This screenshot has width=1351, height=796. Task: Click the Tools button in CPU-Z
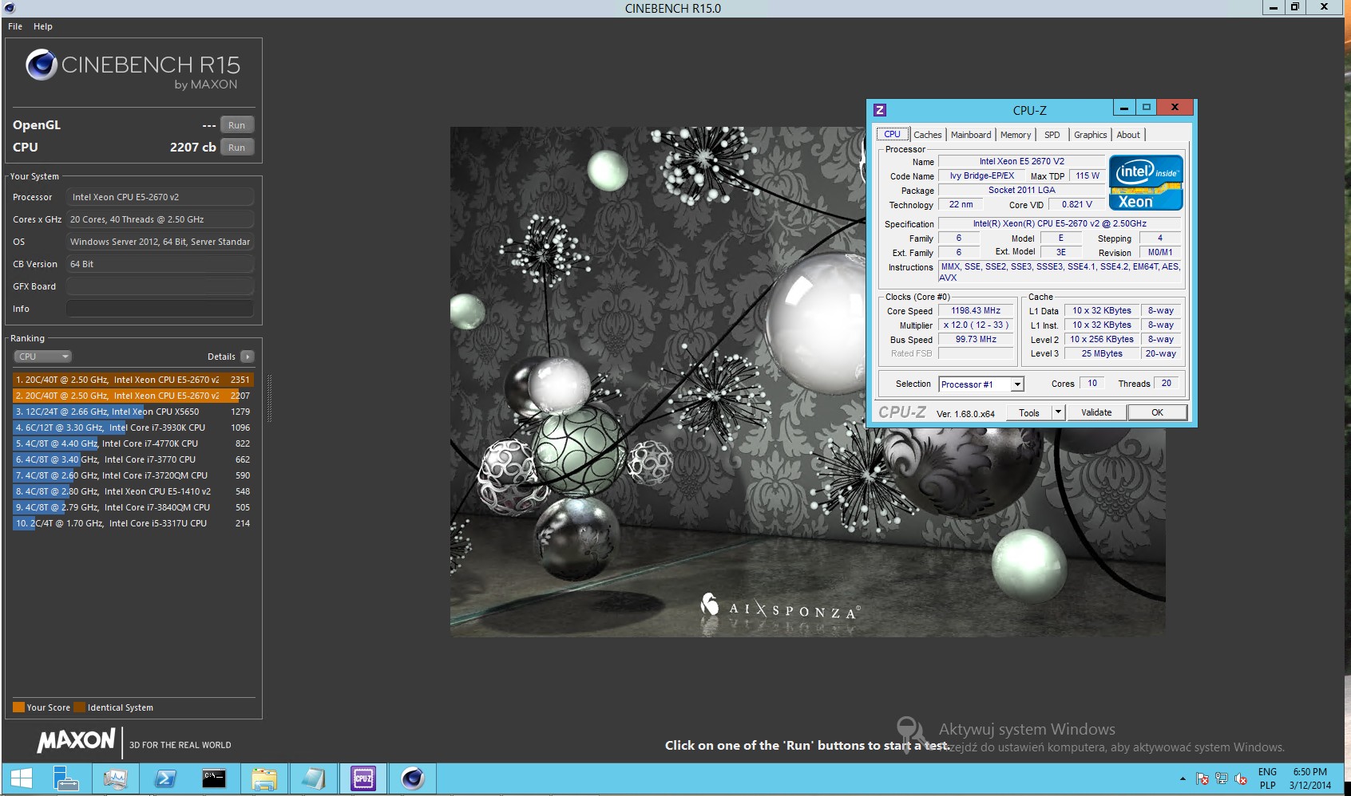click(x=1029, y=412)
